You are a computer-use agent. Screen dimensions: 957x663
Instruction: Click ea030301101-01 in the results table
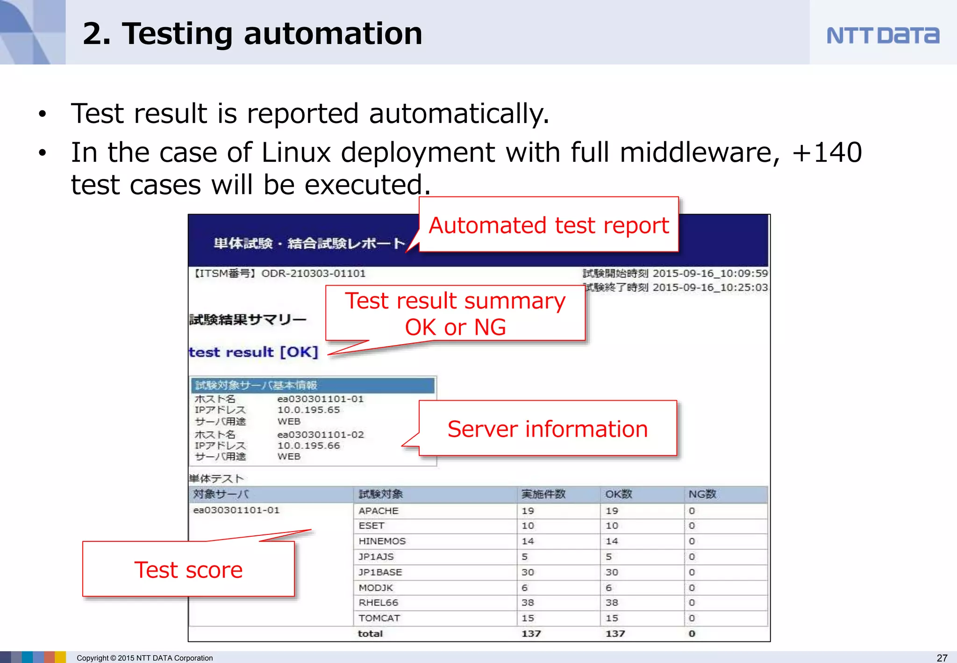[236, 510]
